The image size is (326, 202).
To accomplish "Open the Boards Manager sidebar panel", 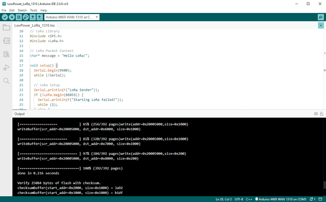I will pyautogui.click(x=7, y=41).
